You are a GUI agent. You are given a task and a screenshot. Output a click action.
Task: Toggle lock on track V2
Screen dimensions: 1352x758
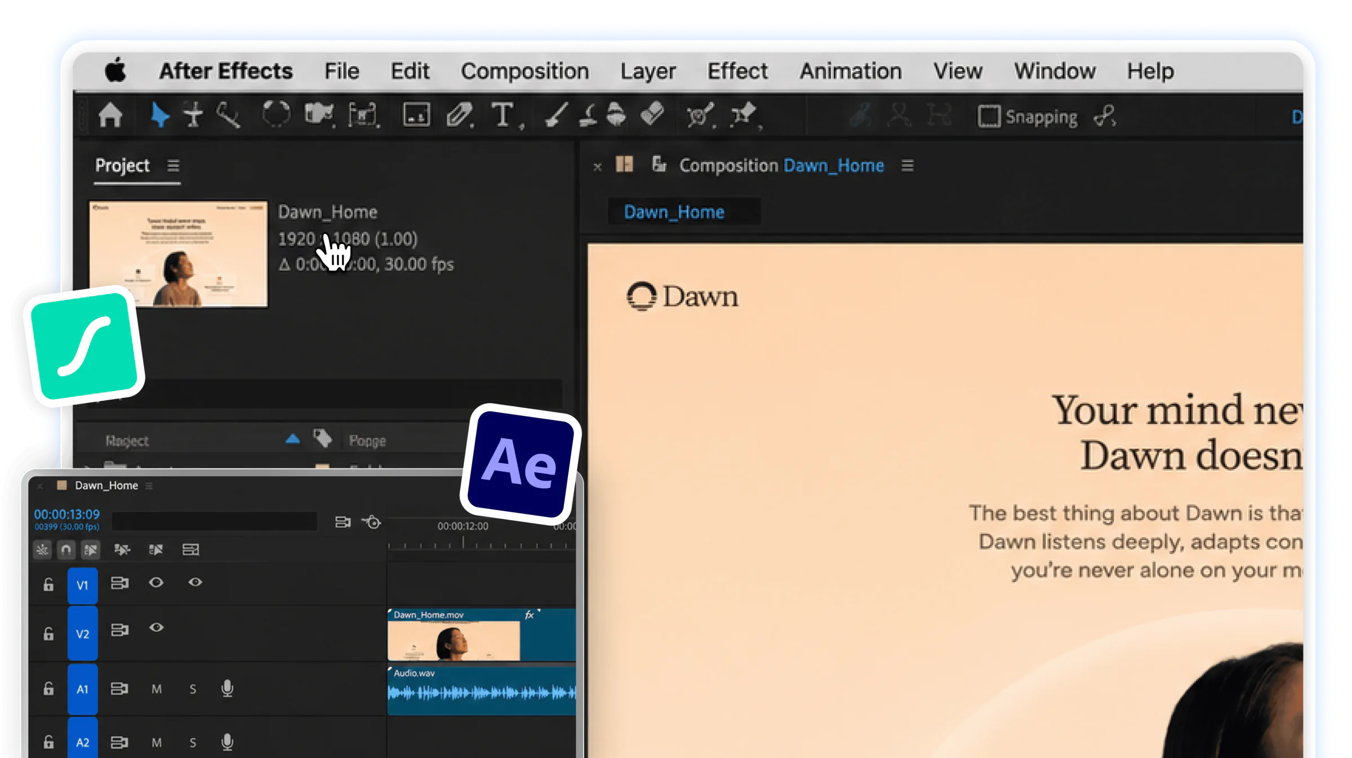48,634
